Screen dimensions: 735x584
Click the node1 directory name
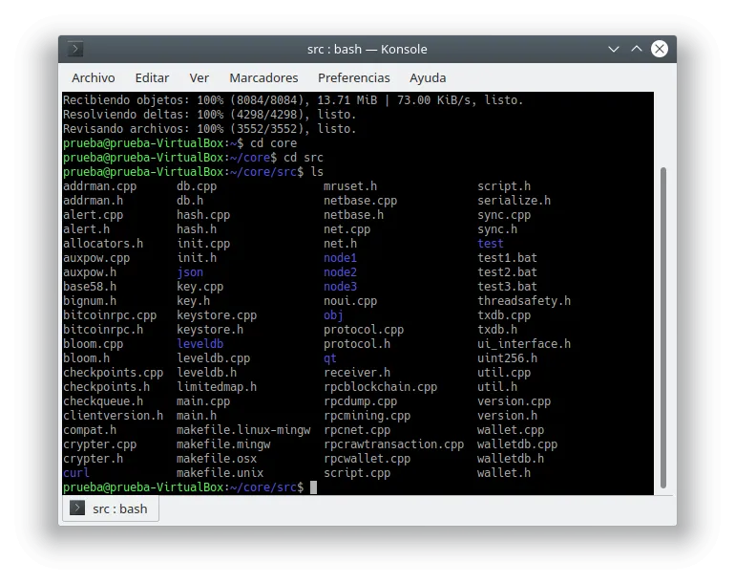tap(341, 258)
